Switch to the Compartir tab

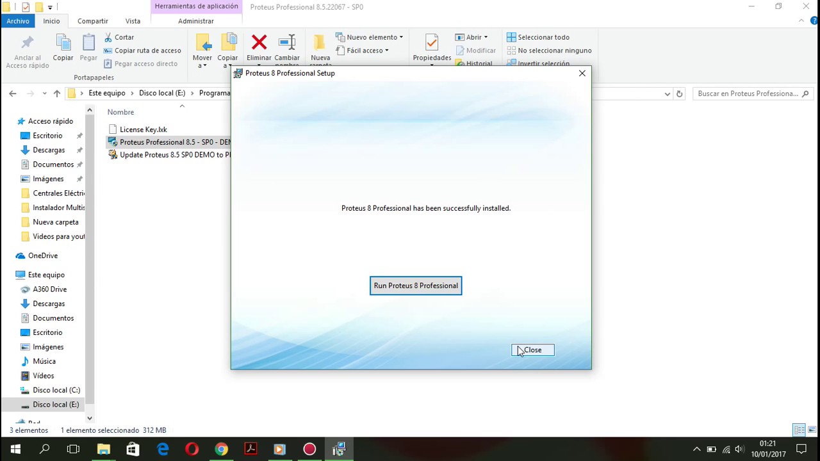[x=93, y=21]
